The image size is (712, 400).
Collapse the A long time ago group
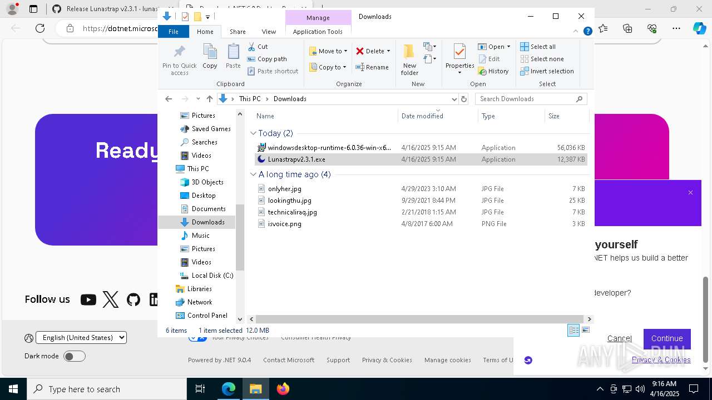click(x=253, y=174)
